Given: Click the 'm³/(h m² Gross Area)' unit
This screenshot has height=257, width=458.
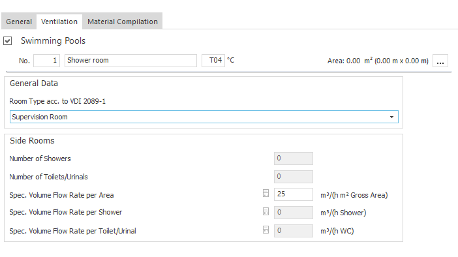Looking at the screenshot, I should tap(354, 195).
